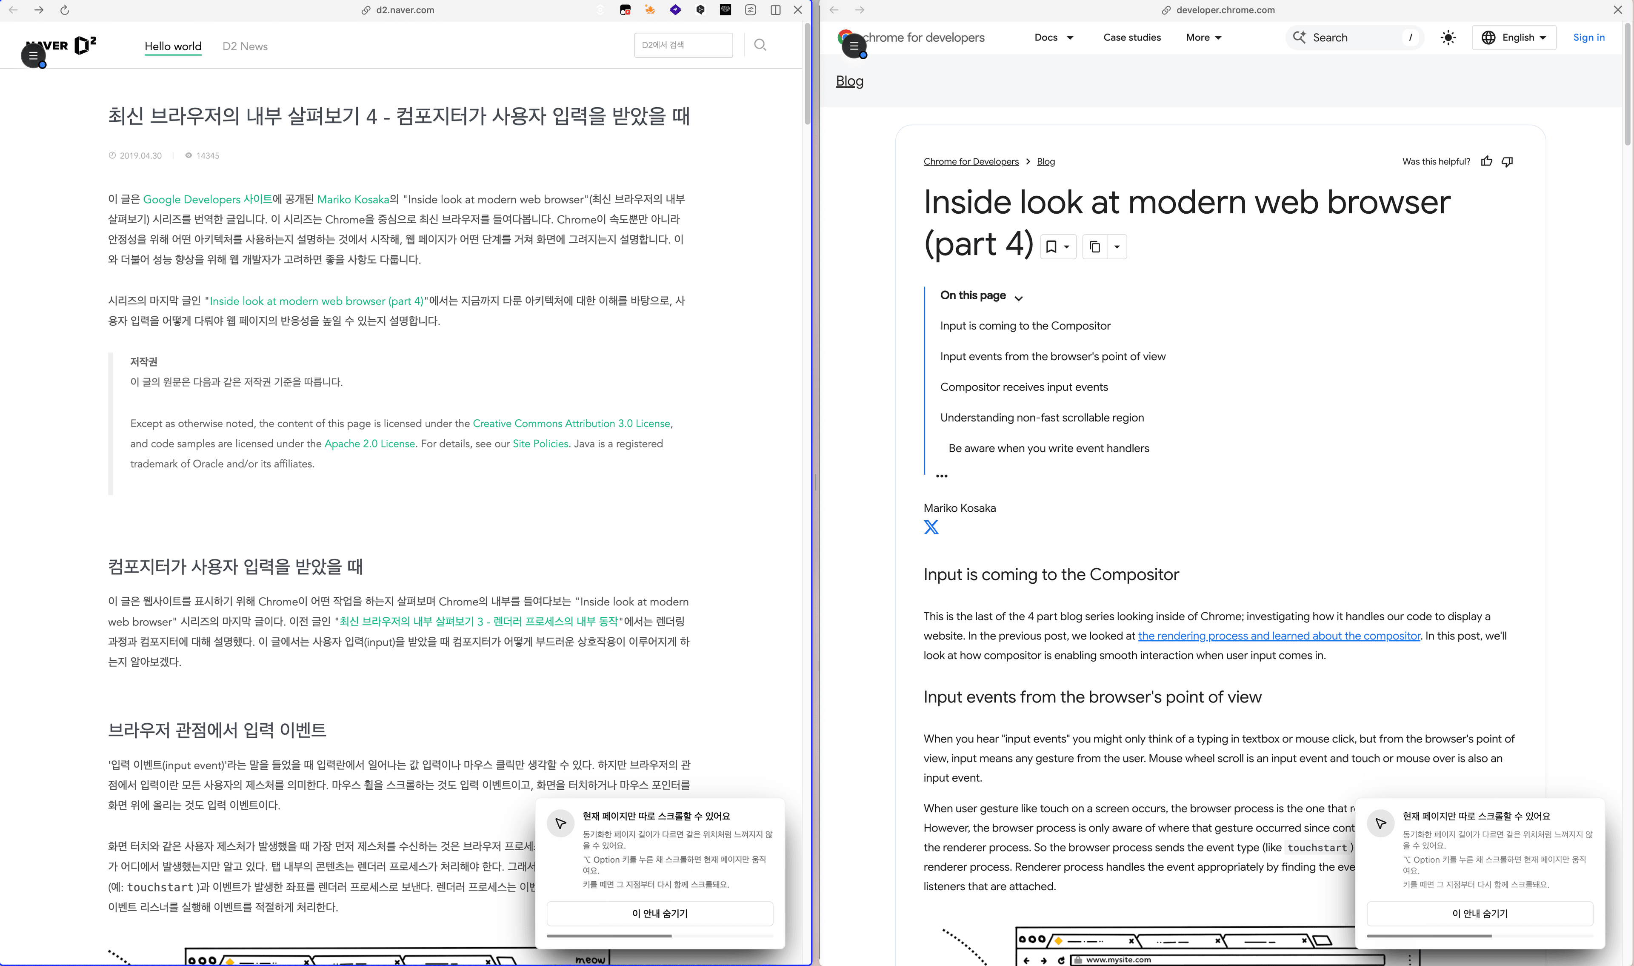Image resolution: width=1634 pixels, height=966 pixels.
Task: Expand copy options dropdown arrow
Action: pos(1117,247)
